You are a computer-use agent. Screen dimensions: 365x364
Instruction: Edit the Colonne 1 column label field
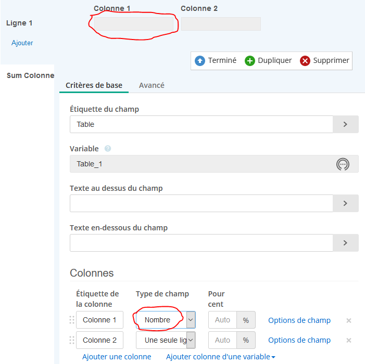click(x=99, y=320)
